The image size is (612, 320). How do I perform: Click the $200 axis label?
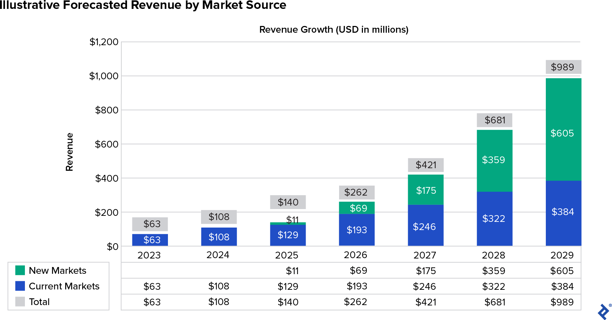pos(107,212)
